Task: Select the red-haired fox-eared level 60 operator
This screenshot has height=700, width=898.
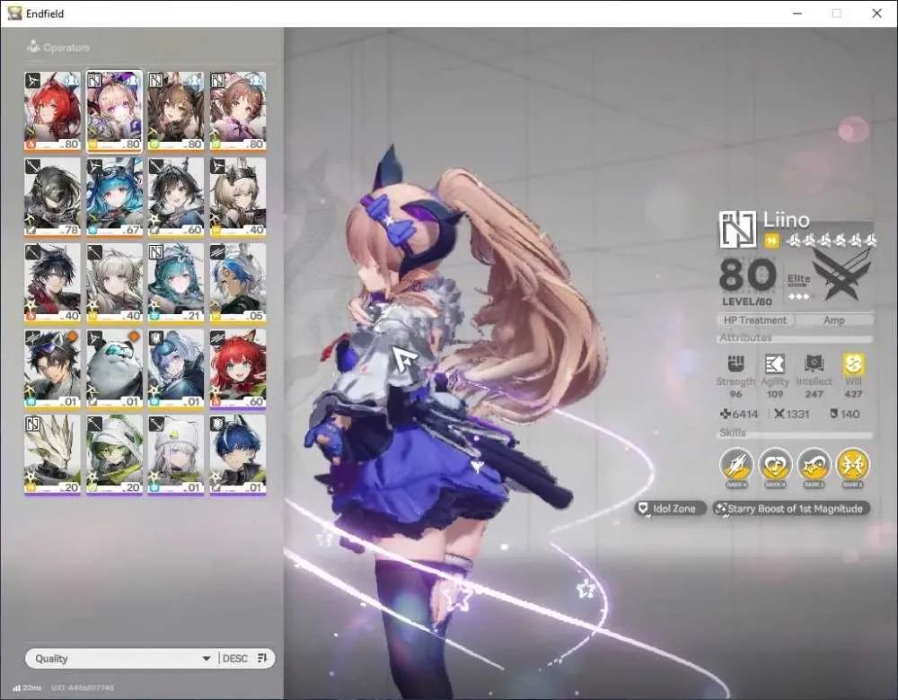Action: click(x=238, y=369)
